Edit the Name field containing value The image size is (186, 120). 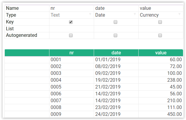(161, 8)
